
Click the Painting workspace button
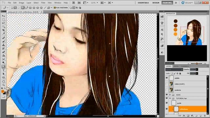(167, 3)
